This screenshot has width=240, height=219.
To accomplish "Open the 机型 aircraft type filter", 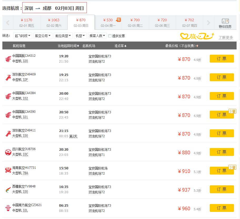I will point(80,36).
